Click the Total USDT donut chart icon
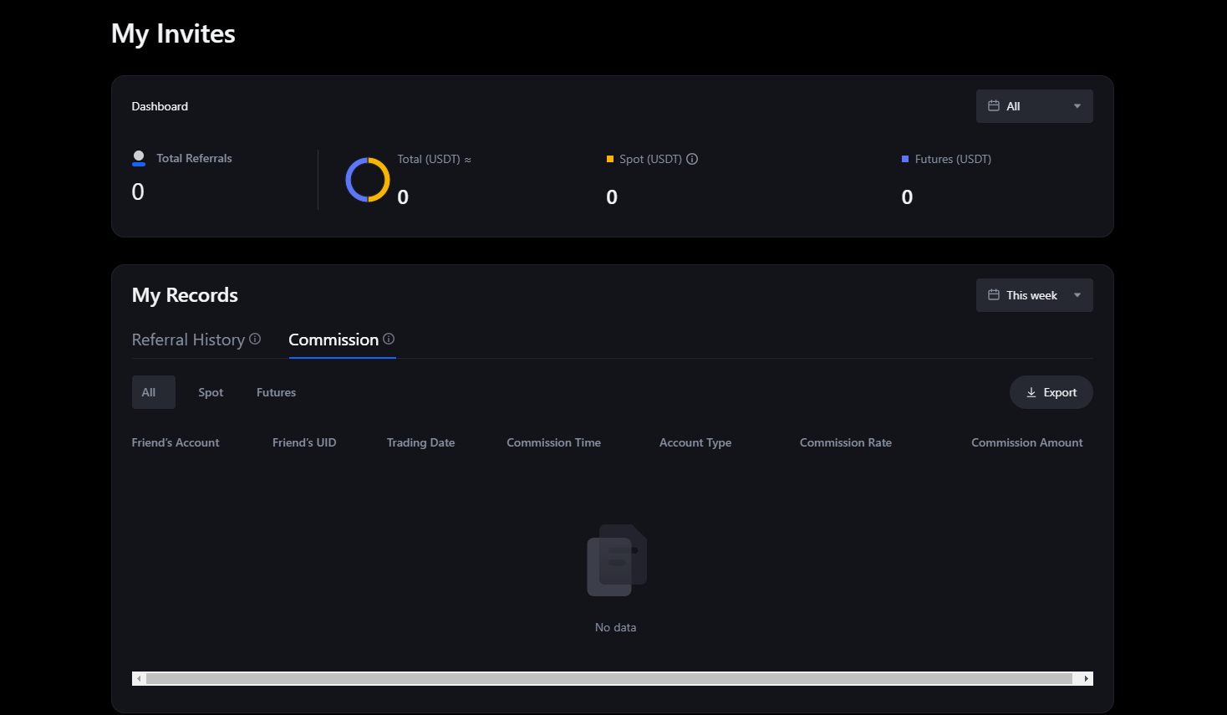The width and height of the screenshot is (1227, 715). [368, 180]
